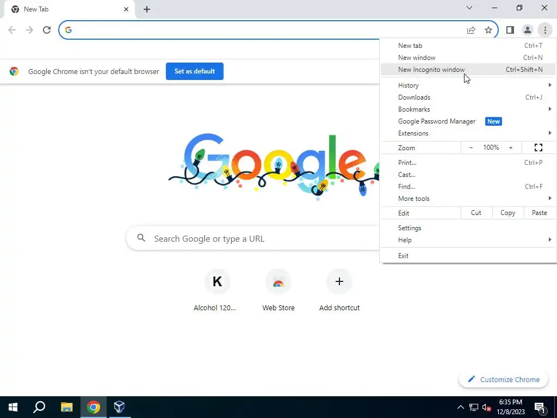Expand the Bookmarks submenu

pos(468,109)
